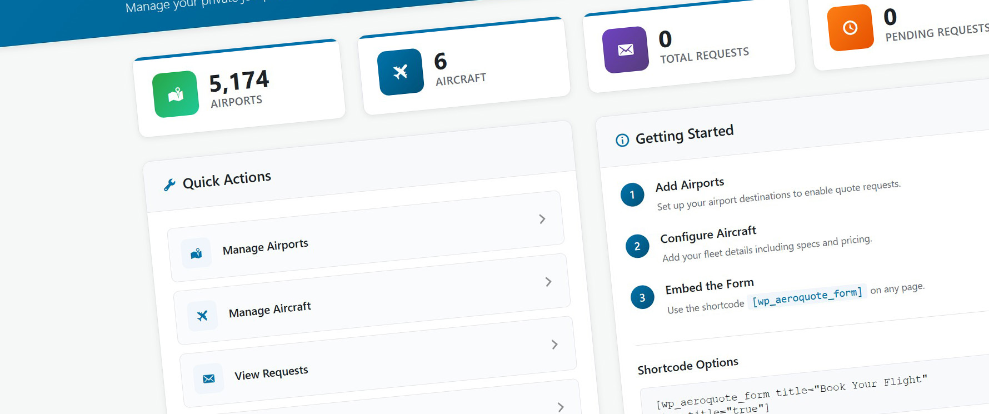Click the Manage Aircraft plane icon

[x=202, y=316]
